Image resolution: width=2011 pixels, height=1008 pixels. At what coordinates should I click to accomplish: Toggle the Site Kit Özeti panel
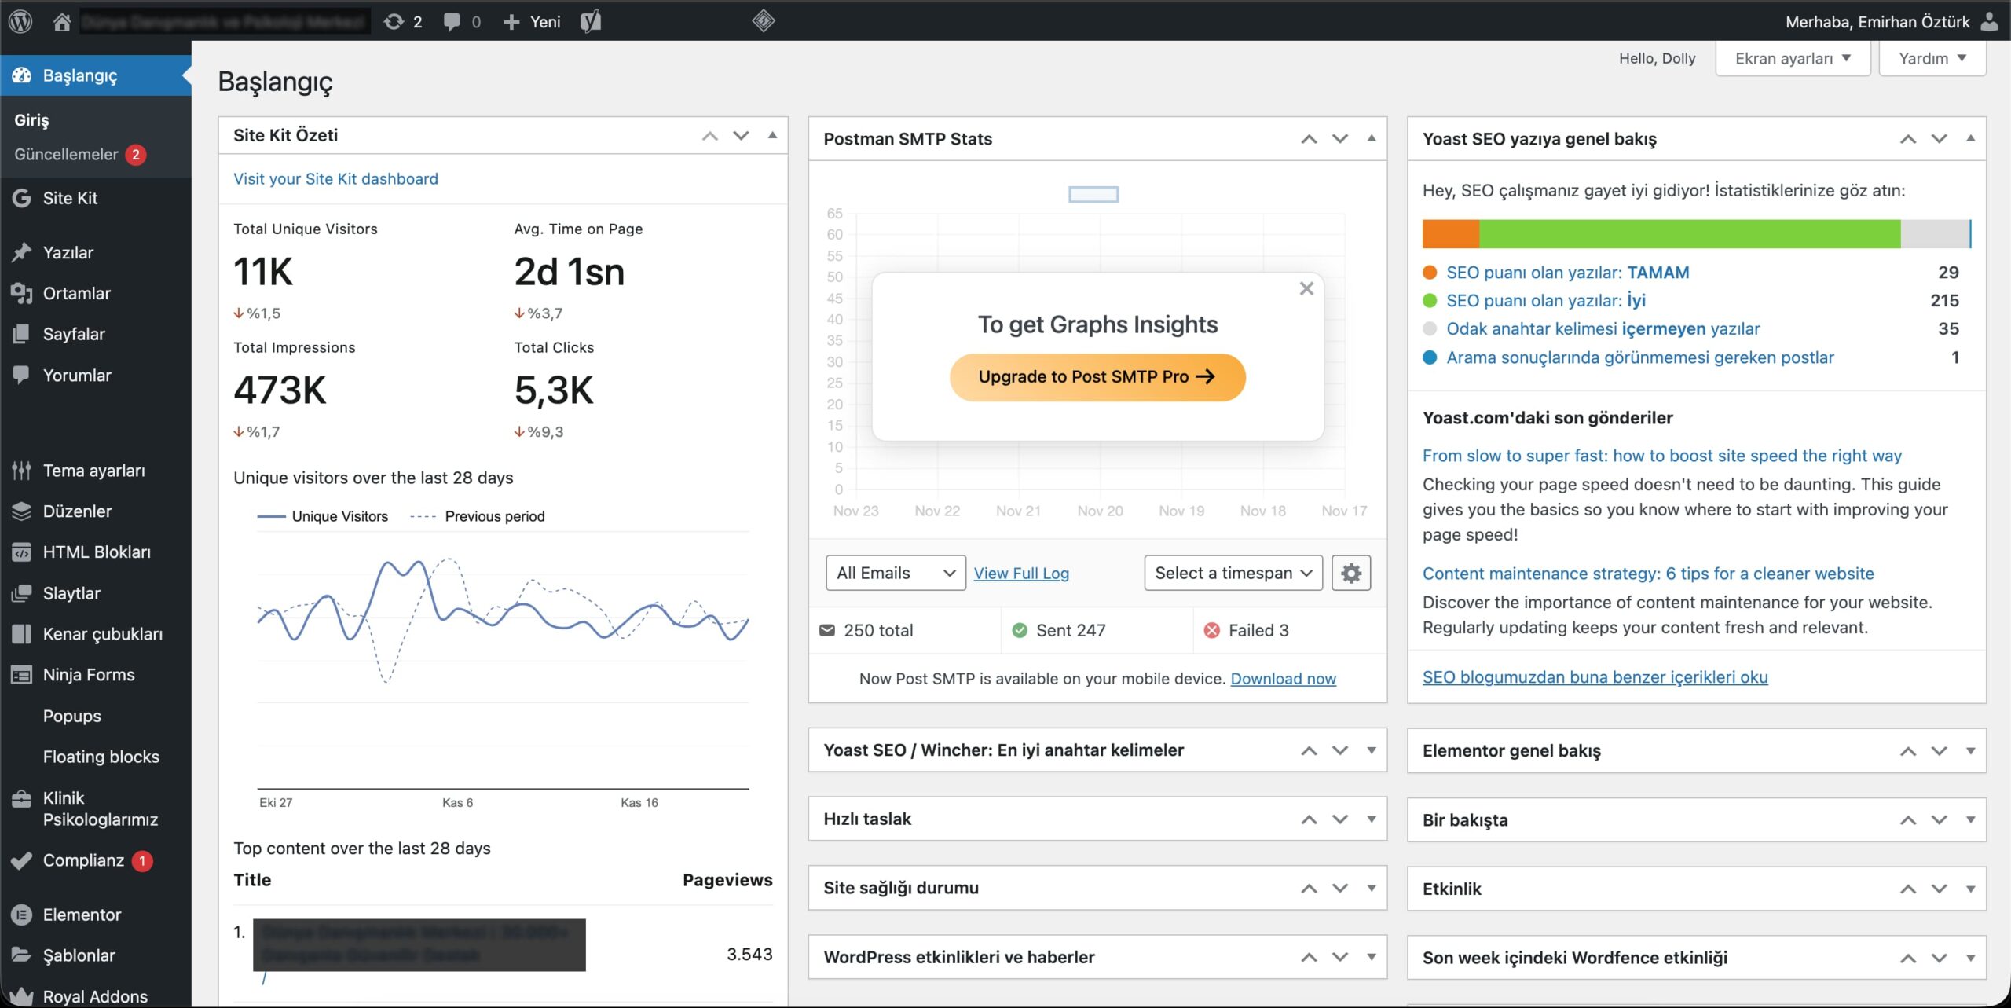pos(772,135)
